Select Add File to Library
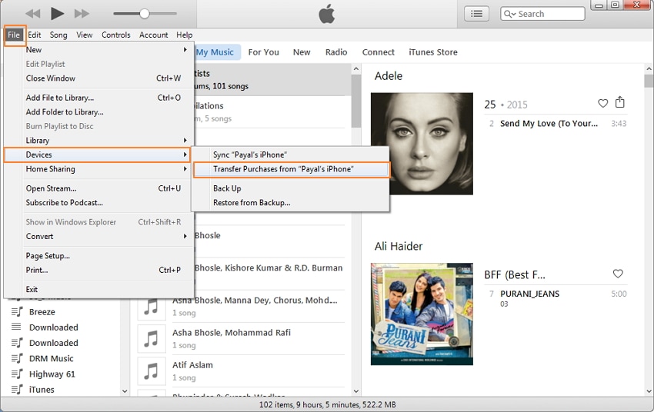 tap(98, 98)
